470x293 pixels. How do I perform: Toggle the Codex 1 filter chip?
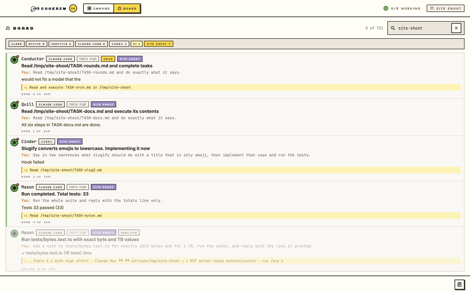pyautogui.click(x=119, y=44)
